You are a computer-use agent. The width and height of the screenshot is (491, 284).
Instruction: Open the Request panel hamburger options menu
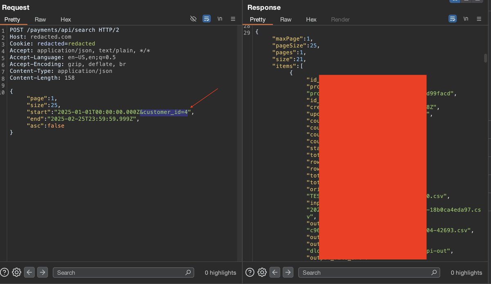coord(233,19)
